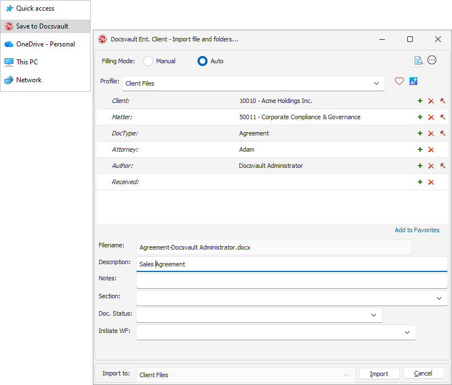Maximize the Import file and folders dialog
The image size is (452, 385).
(x=410, y=39)
